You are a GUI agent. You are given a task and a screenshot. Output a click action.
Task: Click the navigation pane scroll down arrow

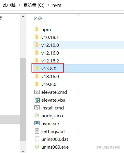(23, 151)
